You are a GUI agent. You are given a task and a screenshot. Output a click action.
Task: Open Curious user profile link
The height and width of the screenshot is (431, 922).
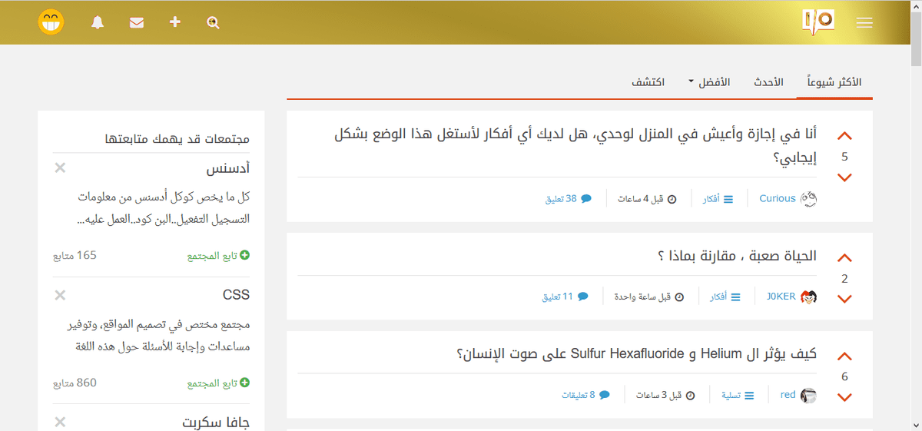[778, 198]
